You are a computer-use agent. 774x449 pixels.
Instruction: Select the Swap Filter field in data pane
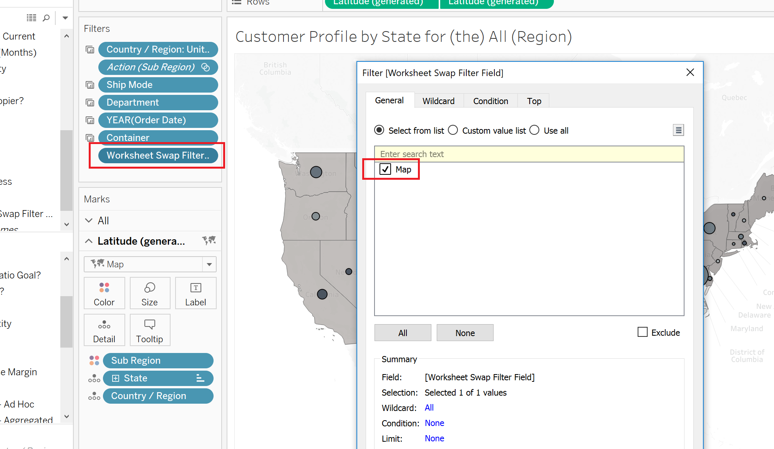pos(27,214)
